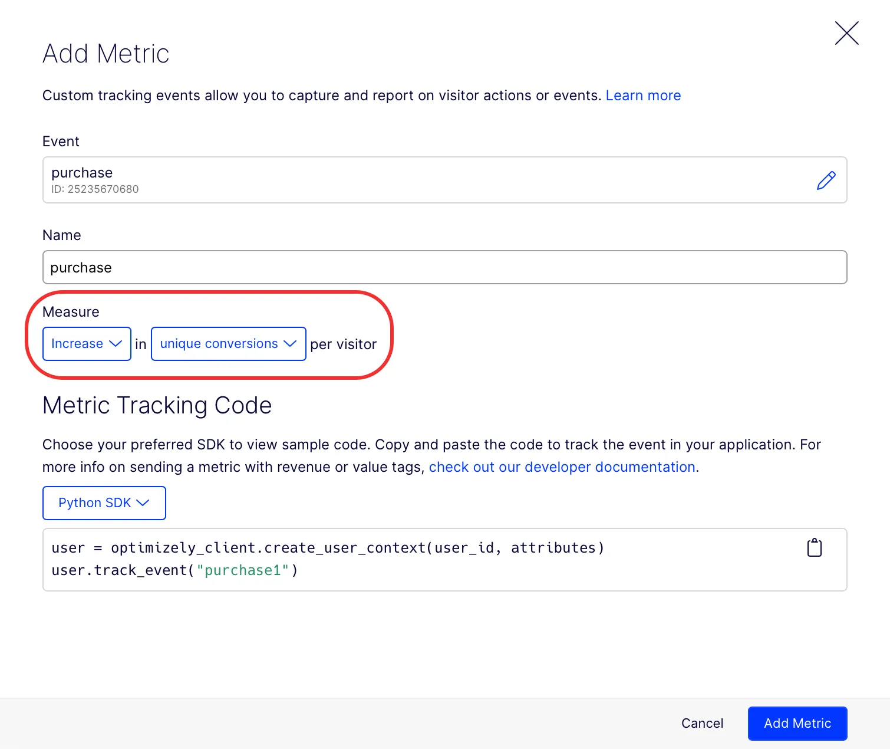
Task: Click the user.track_event code line
Action: [174, 570]
